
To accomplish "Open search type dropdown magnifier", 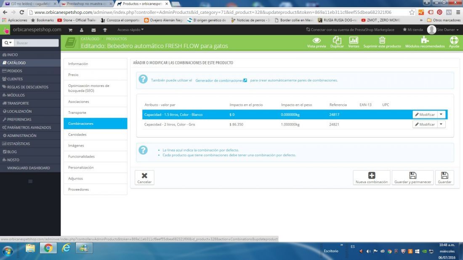I will coord(8,43).
